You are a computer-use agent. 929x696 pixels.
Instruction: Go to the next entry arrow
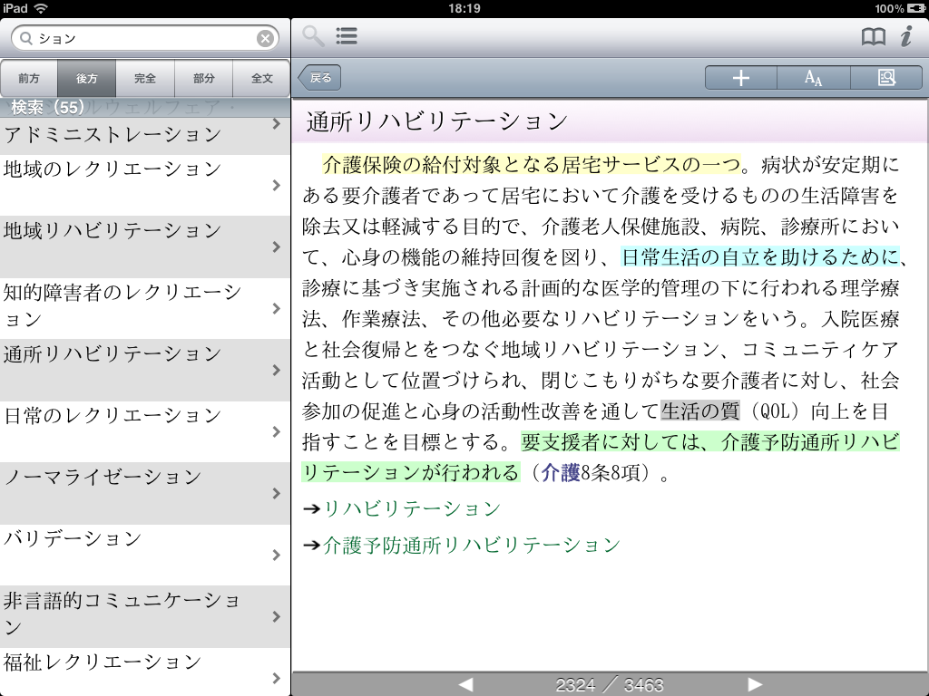coord(754,684)
